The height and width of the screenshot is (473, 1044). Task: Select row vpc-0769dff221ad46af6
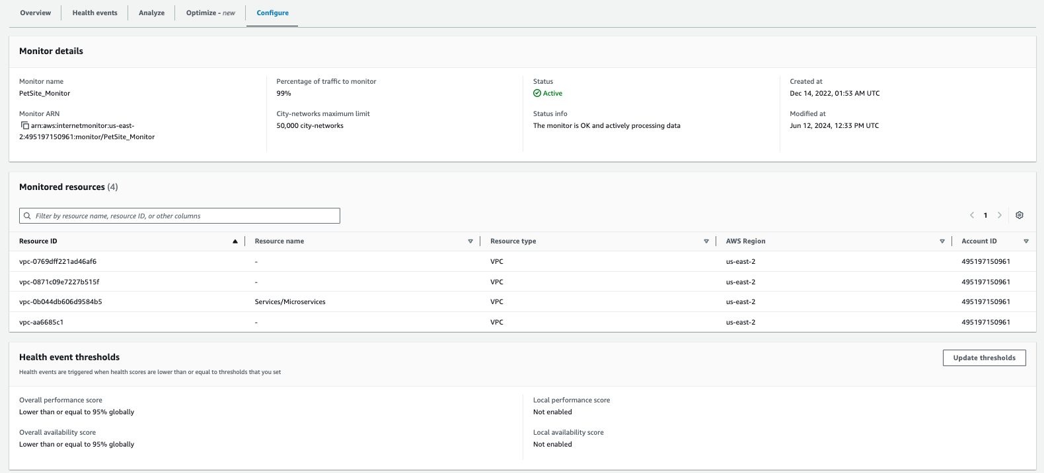click(522, 261)
